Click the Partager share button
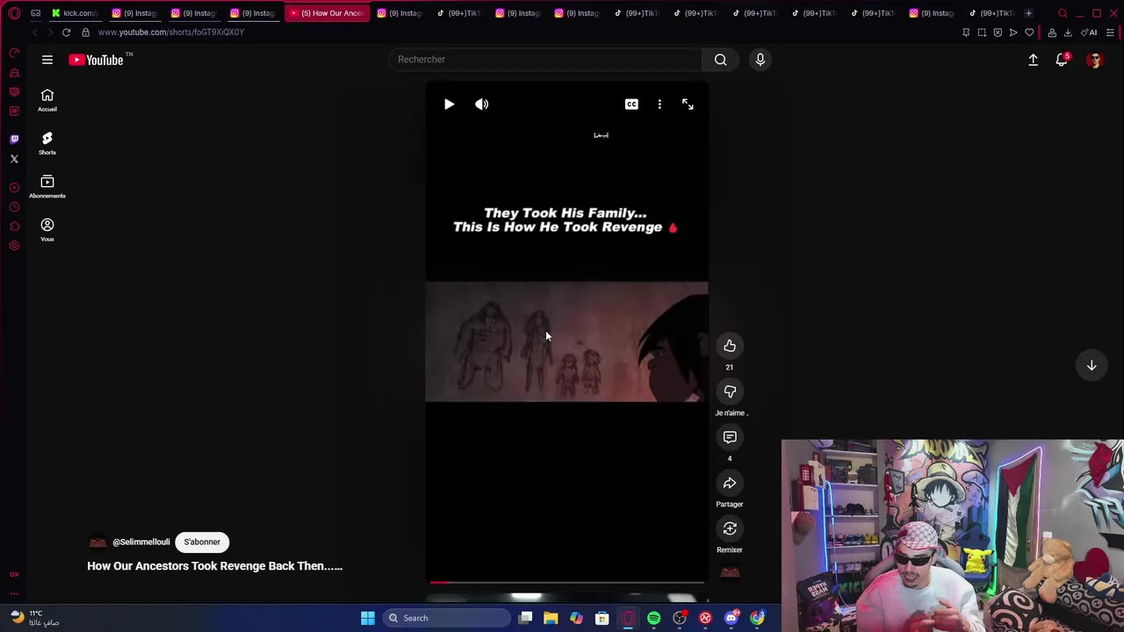Viewport: 1124px width, 632px height. pos(730,483)
